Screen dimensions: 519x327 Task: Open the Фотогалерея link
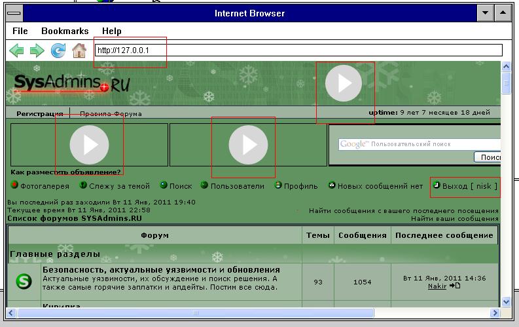(45, 186)
